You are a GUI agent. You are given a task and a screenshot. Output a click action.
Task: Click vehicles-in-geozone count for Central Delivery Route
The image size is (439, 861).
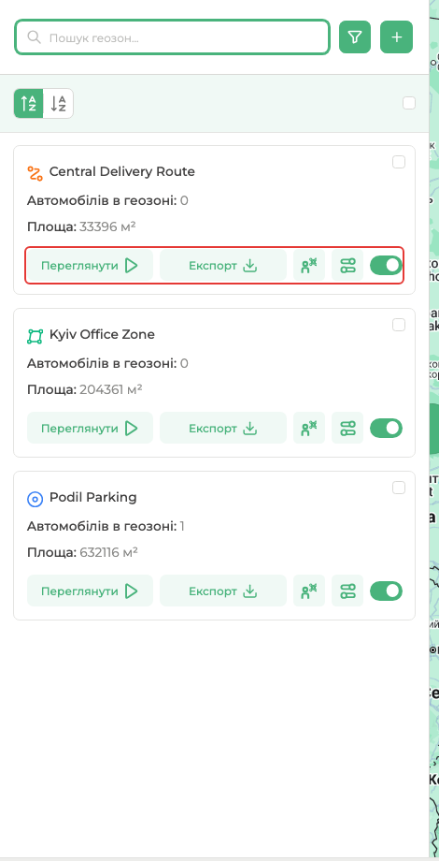(x=184, y=201)
